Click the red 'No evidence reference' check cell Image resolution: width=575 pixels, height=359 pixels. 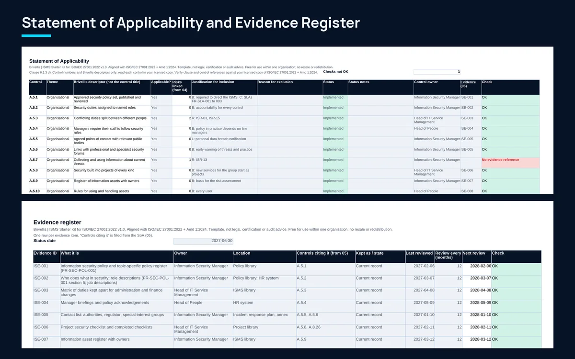coord(510,163)
